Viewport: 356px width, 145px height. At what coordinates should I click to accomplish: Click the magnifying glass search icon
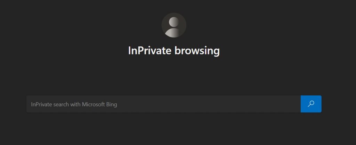click(311, 104)
